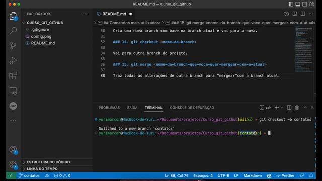
Task: Change indentation via Espaços: 4
Action: (203, 176)
